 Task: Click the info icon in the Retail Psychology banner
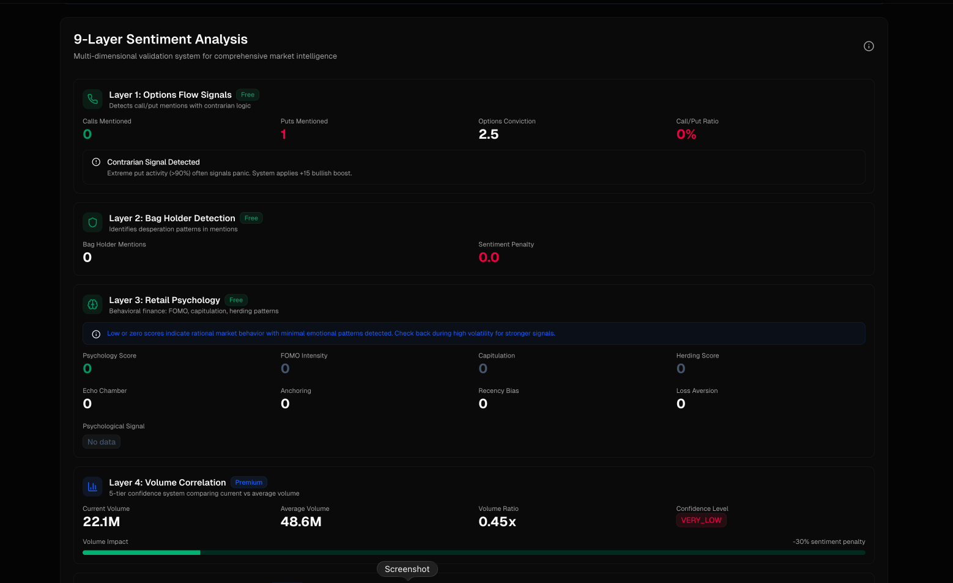click(x=96, y=334)
